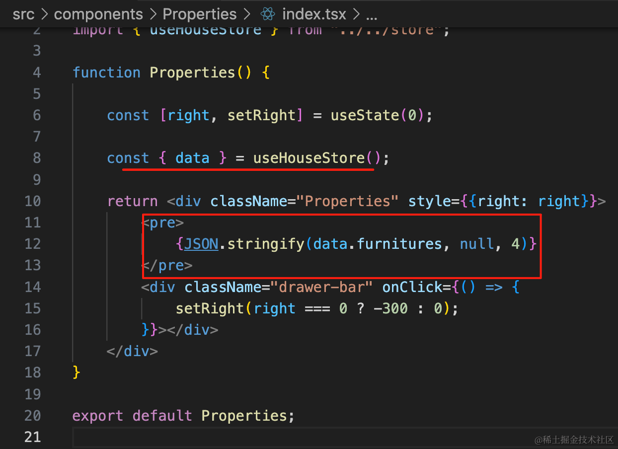The image size is (618, 449).
Task: Click the underlined 'JSON' identifier
Action: pyautogui.click(x=201, y=244)
